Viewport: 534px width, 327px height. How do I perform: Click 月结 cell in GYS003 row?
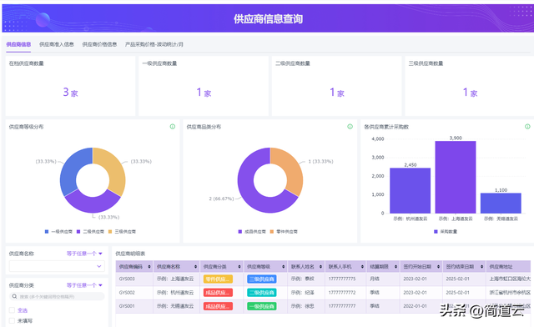[x=375, y=279]
